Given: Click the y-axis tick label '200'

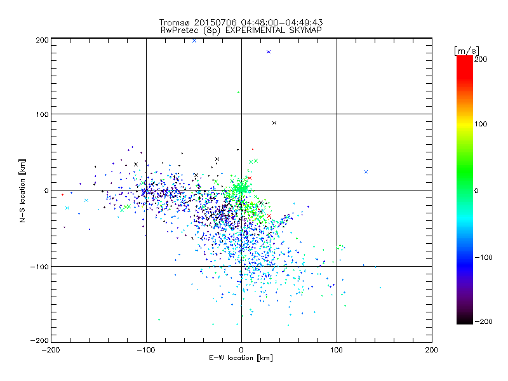Looking at the screenshot, I should 42,40.
